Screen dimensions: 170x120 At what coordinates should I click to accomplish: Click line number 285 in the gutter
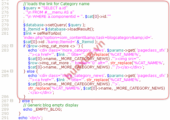[x=5, y=75]
